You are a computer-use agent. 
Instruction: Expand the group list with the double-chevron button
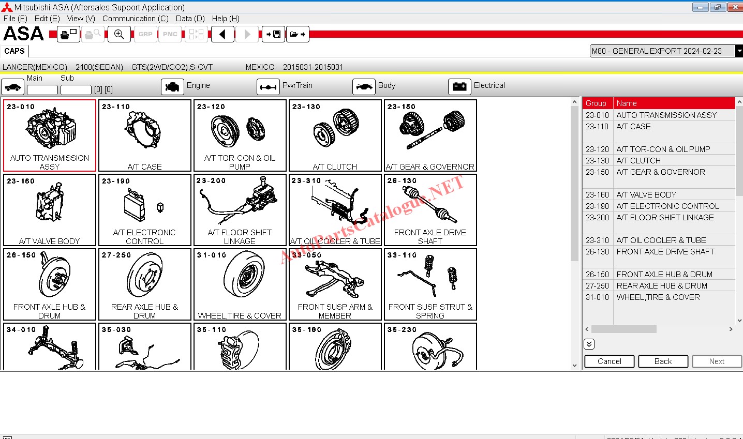click(x=589, y=344)
